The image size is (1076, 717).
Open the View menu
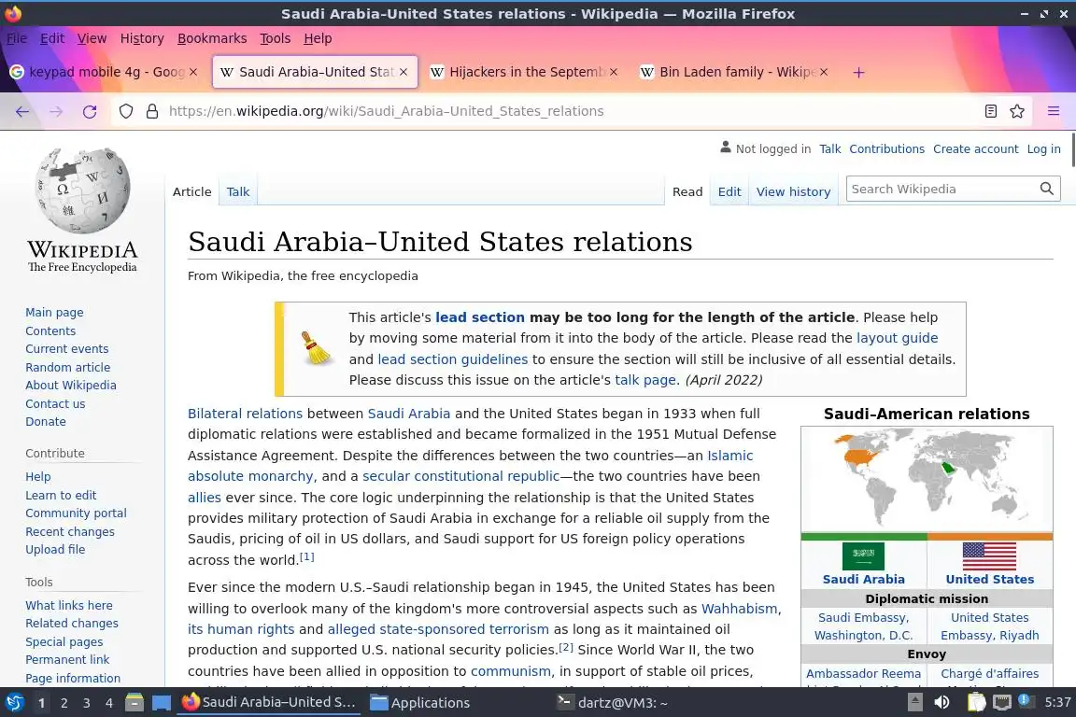[92, 38]
